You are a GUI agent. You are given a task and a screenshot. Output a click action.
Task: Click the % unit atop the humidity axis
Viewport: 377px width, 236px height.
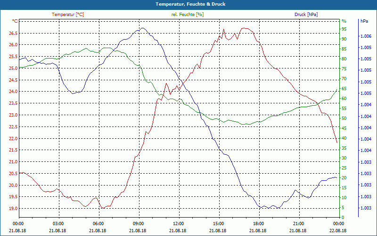pos(344,21)
